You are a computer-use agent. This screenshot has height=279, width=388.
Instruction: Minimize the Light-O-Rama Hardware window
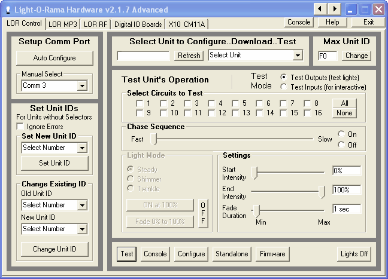pyautogui.click(x=350, y=10)
